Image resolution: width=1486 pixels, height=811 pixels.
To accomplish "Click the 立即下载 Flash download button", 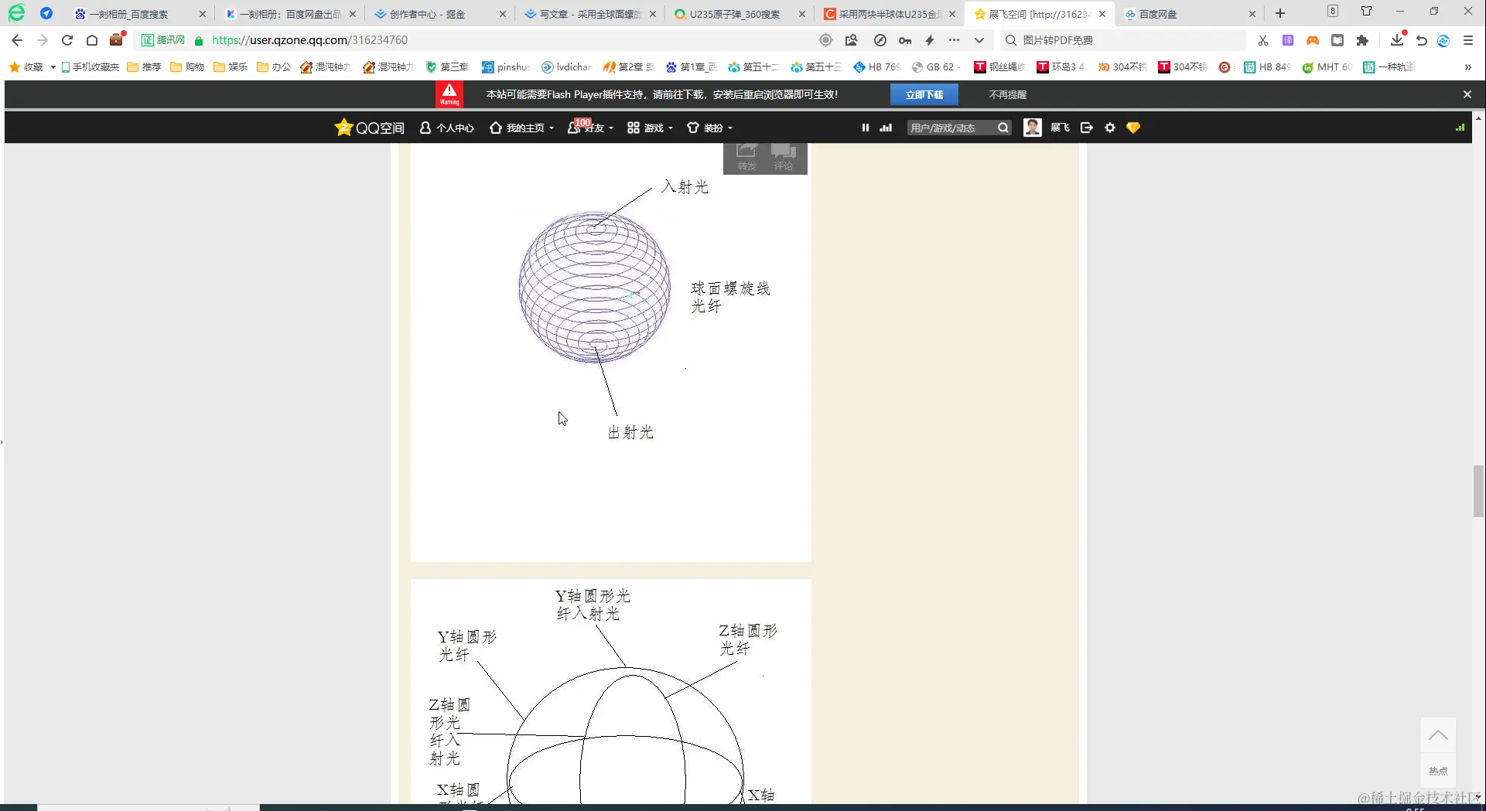I will point(924,94).
